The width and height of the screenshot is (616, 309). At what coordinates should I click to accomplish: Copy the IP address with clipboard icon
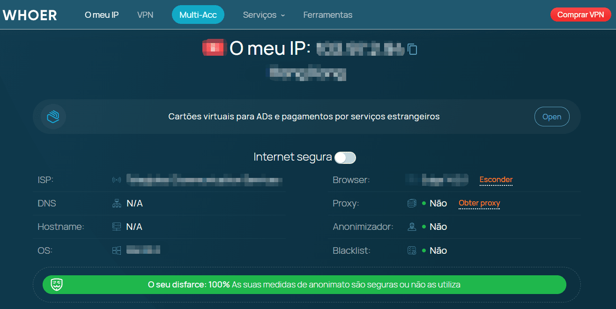pos(412,49)
